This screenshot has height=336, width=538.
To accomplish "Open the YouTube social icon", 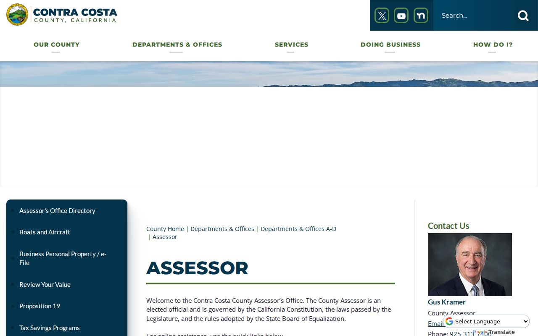I will pos(401,16).
